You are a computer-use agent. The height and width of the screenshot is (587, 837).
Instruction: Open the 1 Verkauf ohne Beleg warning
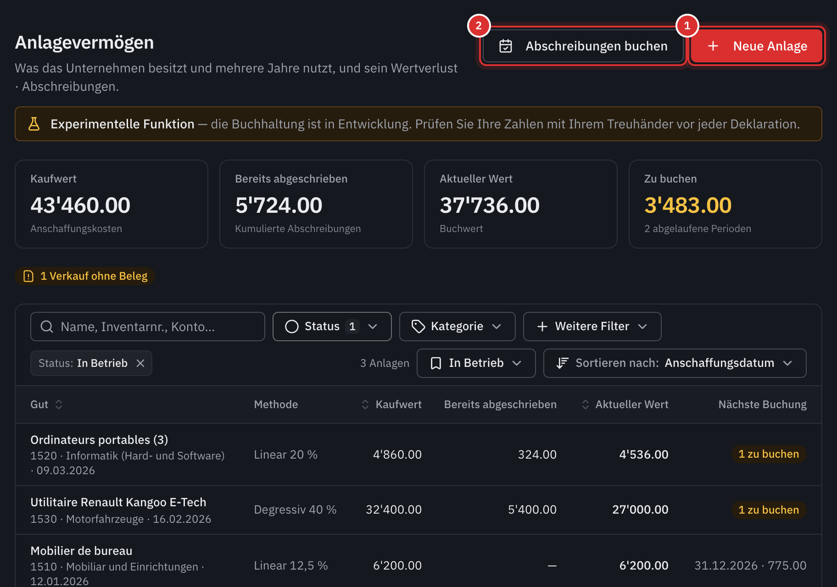click(85, 276)
